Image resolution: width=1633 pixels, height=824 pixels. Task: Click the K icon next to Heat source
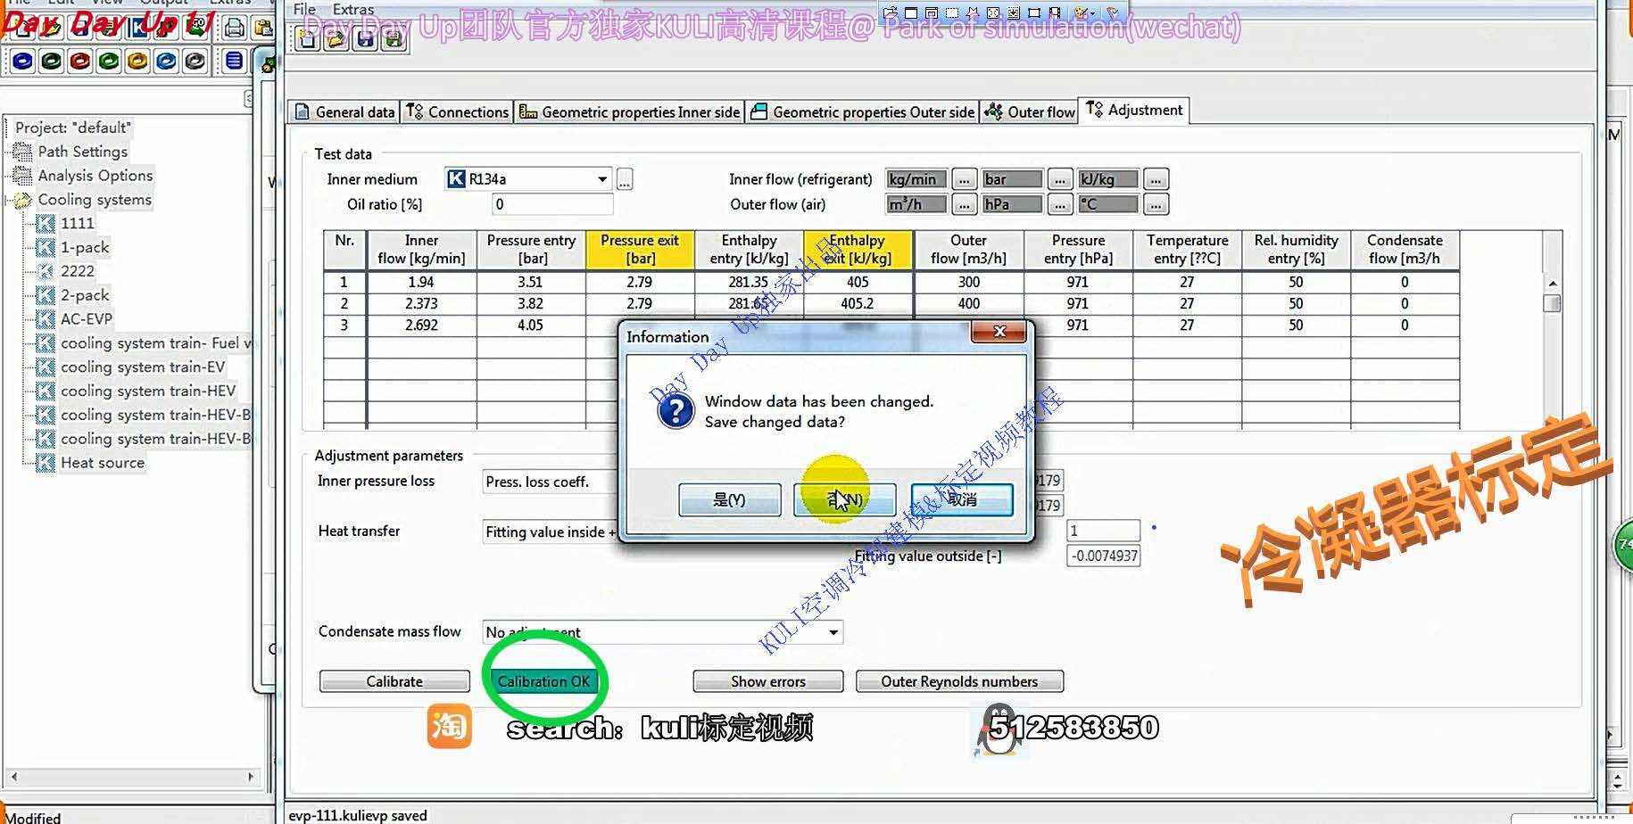pos(45,463)
